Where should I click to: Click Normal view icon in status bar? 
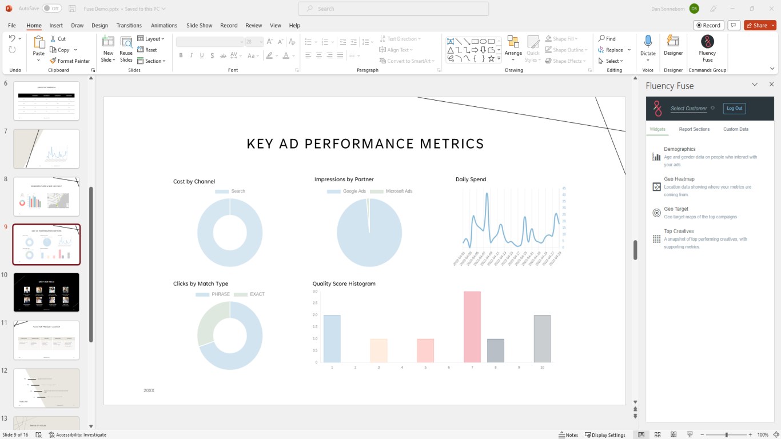click(x=641, y=434)
